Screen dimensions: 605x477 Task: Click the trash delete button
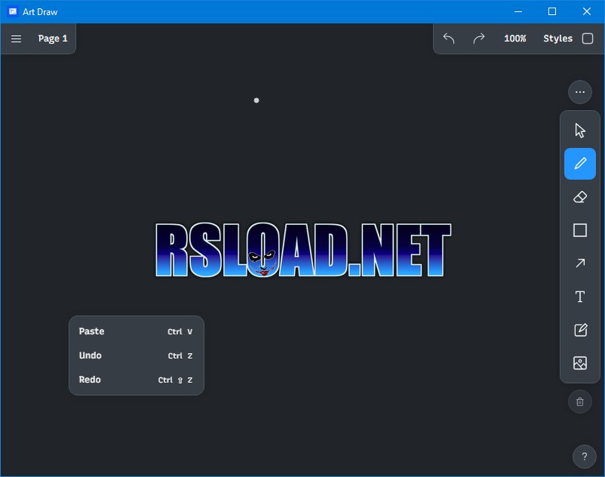click(x=580, y=402)
